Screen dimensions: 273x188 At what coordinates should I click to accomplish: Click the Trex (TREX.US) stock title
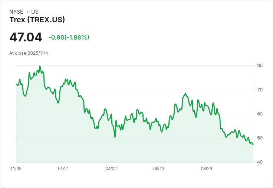[x=37, y=20]
